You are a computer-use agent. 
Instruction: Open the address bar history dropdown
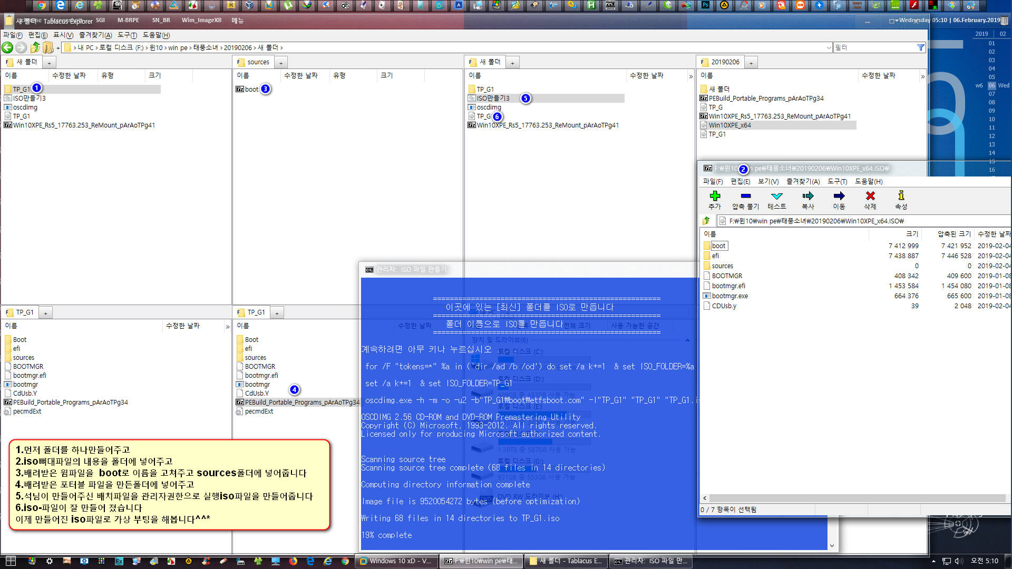pos(829,47)
